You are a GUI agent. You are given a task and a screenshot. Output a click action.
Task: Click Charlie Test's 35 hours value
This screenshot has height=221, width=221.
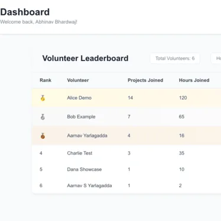tap(181, 153)
